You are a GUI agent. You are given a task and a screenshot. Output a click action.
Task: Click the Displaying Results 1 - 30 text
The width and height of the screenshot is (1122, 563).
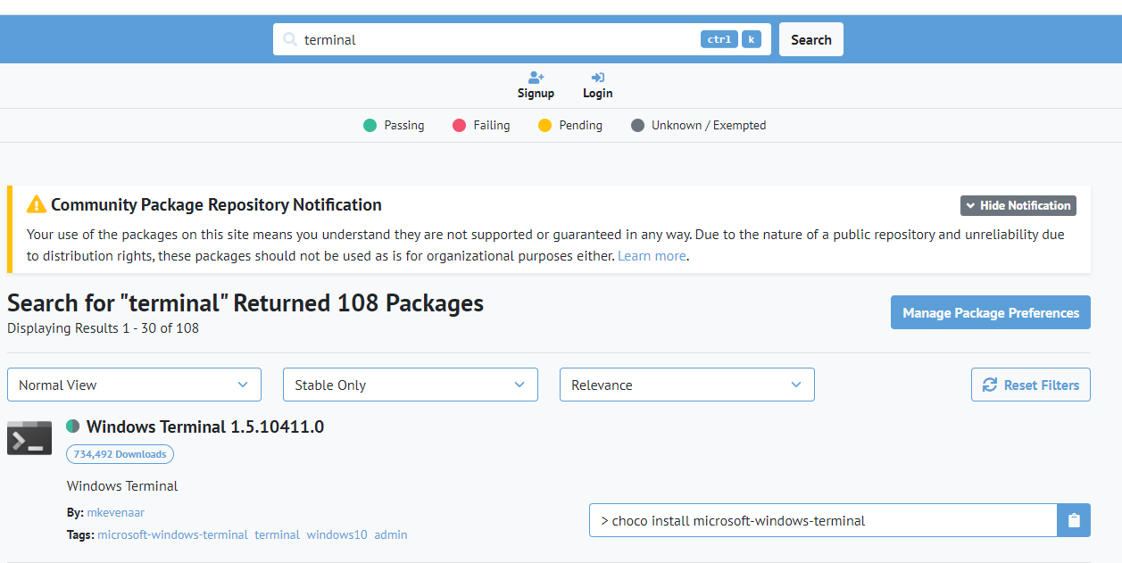coord(104,328)
